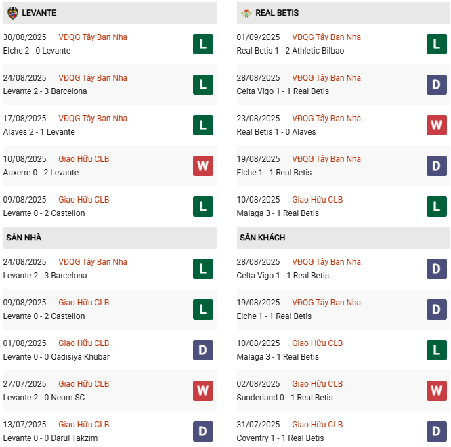The height and width of the screenshot is (447, 451).
Task: Select the SÂN NHÀ section header
Action: [x=24, y=238]
